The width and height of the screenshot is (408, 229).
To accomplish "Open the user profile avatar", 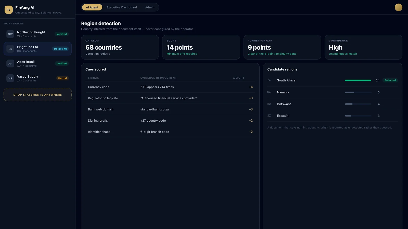I will pos(398,7).
